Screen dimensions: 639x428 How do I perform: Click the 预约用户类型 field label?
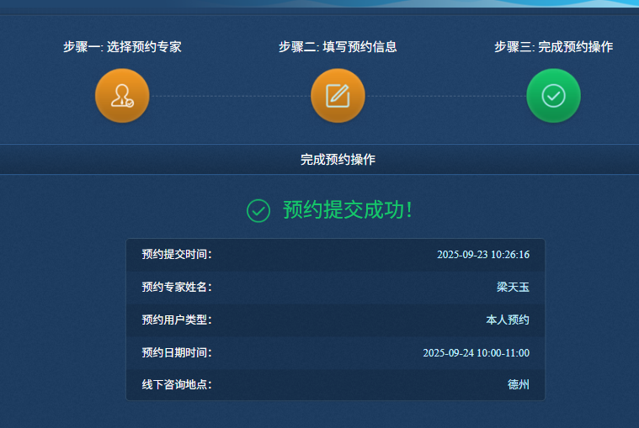(177, 320)
